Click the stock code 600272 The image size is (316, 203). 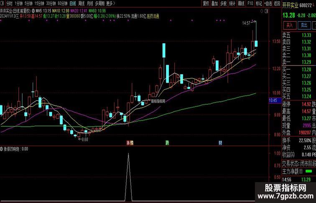tap(306, 5)
